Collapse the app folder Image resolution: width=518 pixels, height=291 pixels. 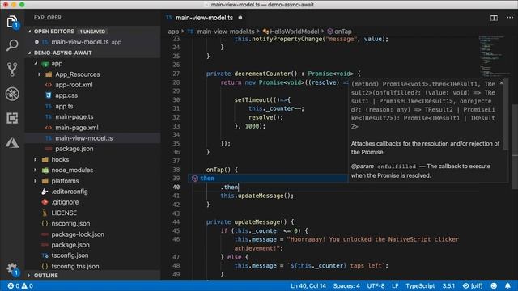point(36,64)
